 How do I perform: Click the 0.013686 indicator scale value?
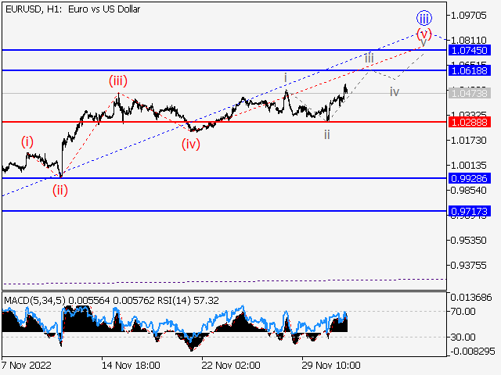[471, 298]
